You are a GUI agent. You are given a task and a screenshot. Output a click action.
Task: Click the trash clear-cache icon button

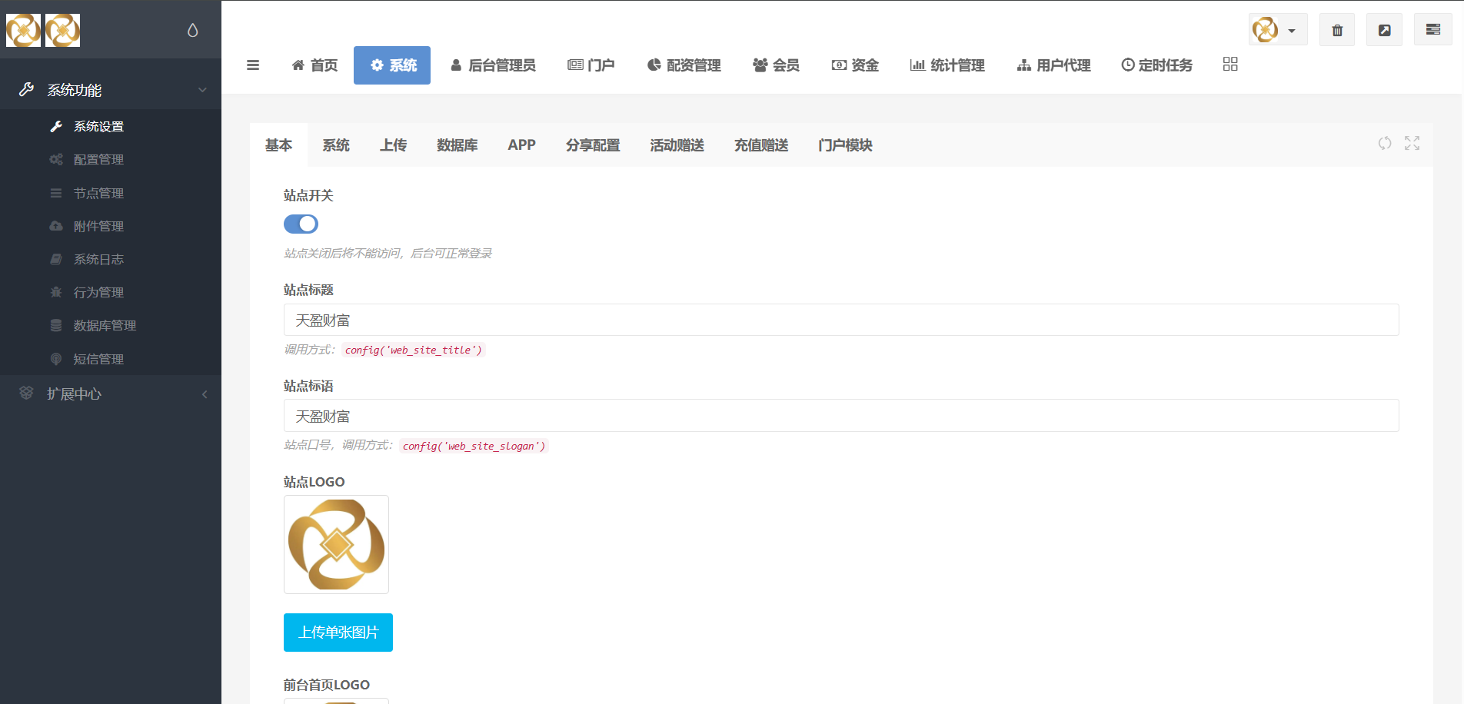1337,30
